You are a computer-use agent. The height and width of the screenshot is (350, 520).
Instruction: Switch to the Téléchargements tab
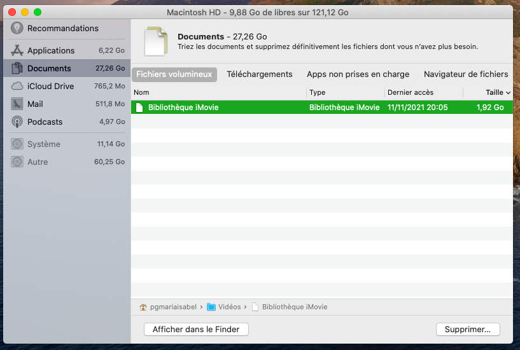(260, 74)
